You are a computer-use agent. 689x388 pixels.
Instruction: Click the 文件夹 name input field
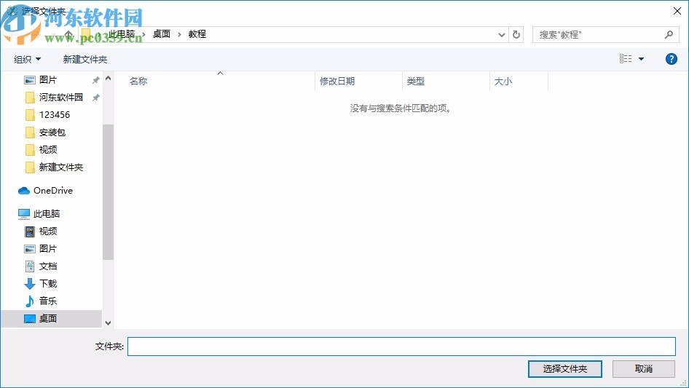coord(401,347)
